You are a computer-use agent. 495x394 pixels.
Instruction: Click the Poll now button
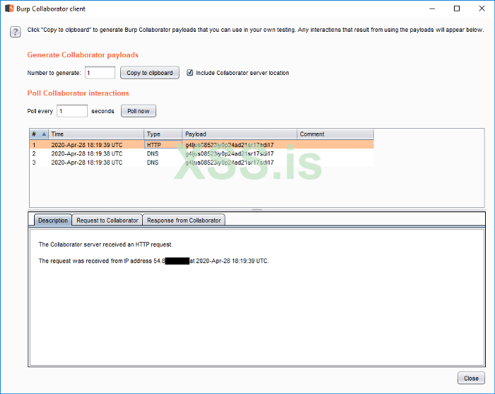click(x=139, y=111)
